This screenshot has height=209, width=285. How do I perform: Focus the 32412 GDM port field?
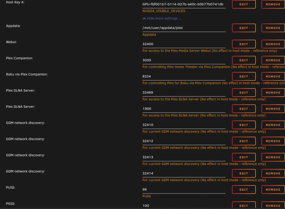[x=184, y=141]
